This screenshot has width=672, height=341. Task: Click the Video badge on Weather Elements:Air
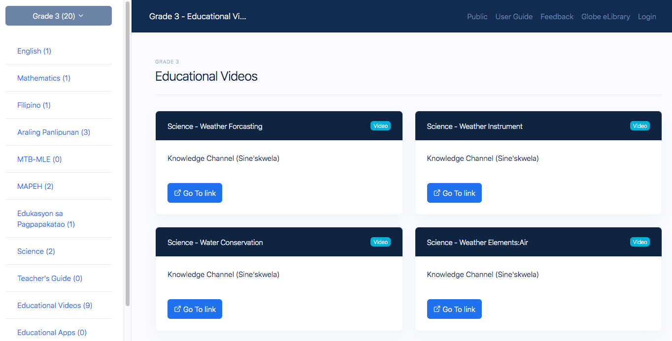640,242
